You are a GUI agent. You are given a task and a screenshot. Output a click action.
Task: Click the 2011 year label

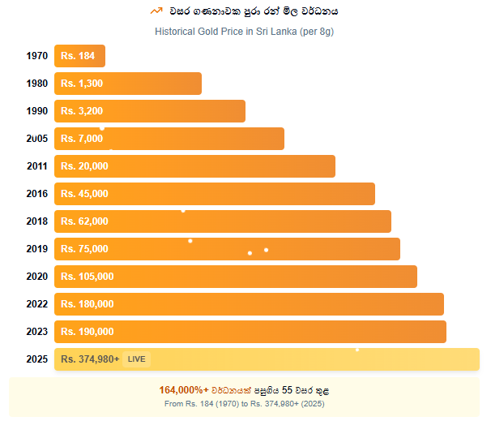[x=36, y=166]
